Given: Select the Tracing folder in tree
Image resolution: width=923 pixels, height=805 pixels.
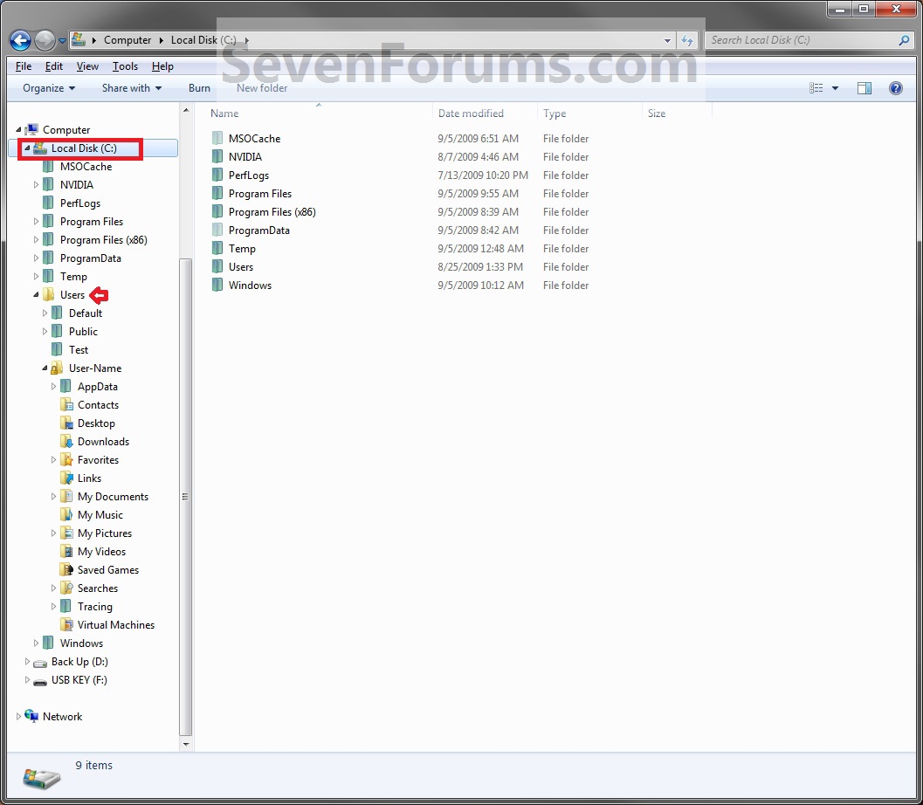Looking at the screenshot, I should (95, 606).
